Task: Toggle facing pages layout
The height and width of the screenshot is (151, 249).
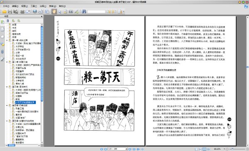Action: pyautogui.click(x=204, y=149)
